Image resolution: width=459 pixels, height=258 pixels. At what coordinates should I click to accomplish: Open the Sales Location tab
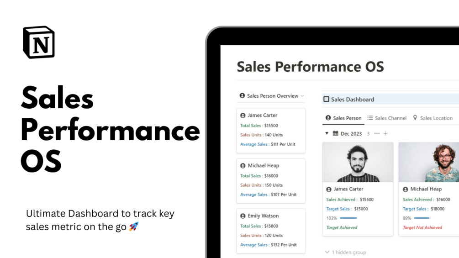pos(433,118)
